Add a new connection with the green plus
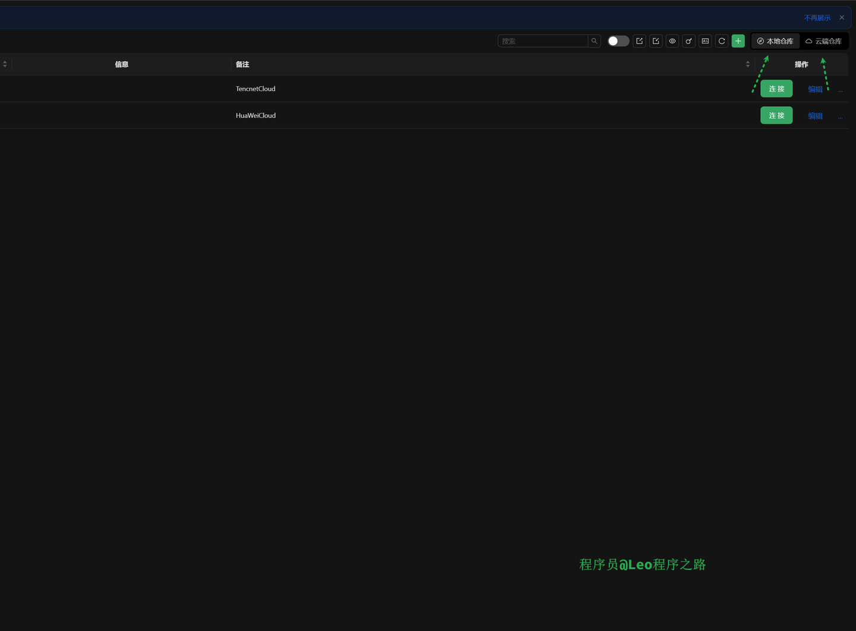 (738, 40)
